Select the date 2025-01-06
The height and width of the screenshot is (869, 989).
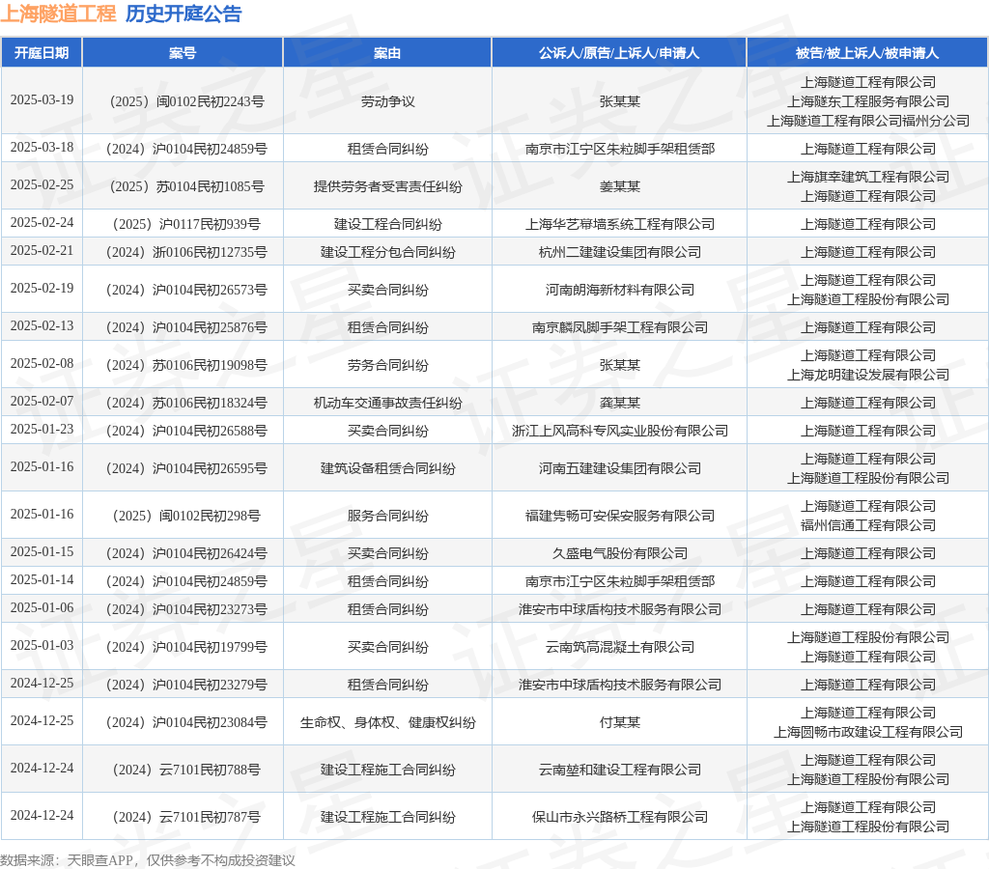click(42, 608)
